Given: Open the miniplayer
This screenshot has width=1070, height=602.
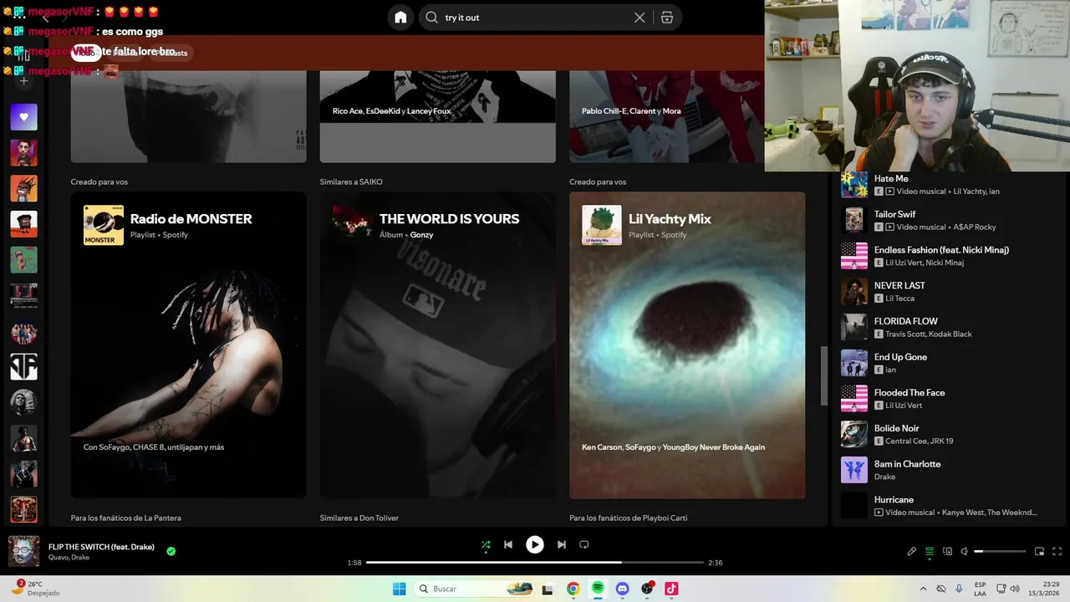Looking at the screenshot, I should [x=1039, y=552].
